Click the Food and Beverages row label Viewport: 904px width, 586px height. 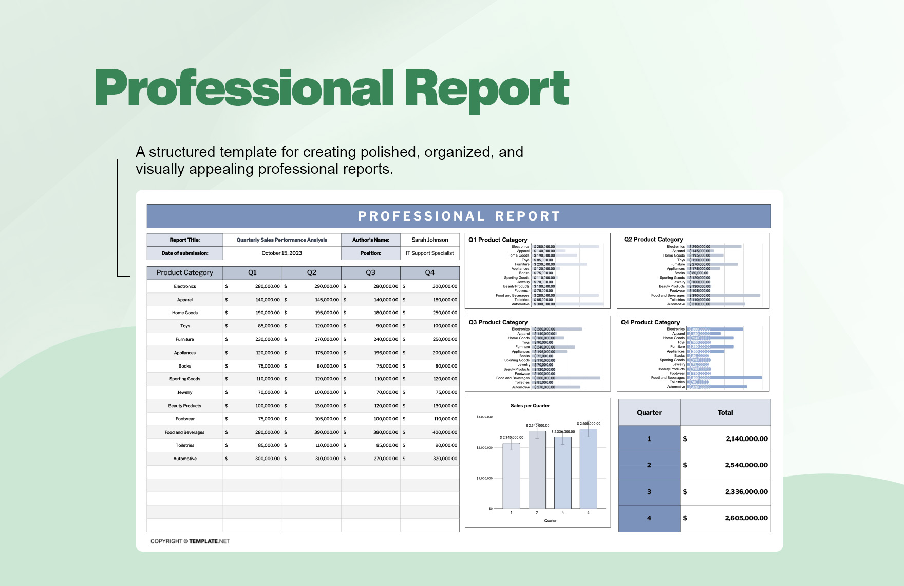(185, 432)
